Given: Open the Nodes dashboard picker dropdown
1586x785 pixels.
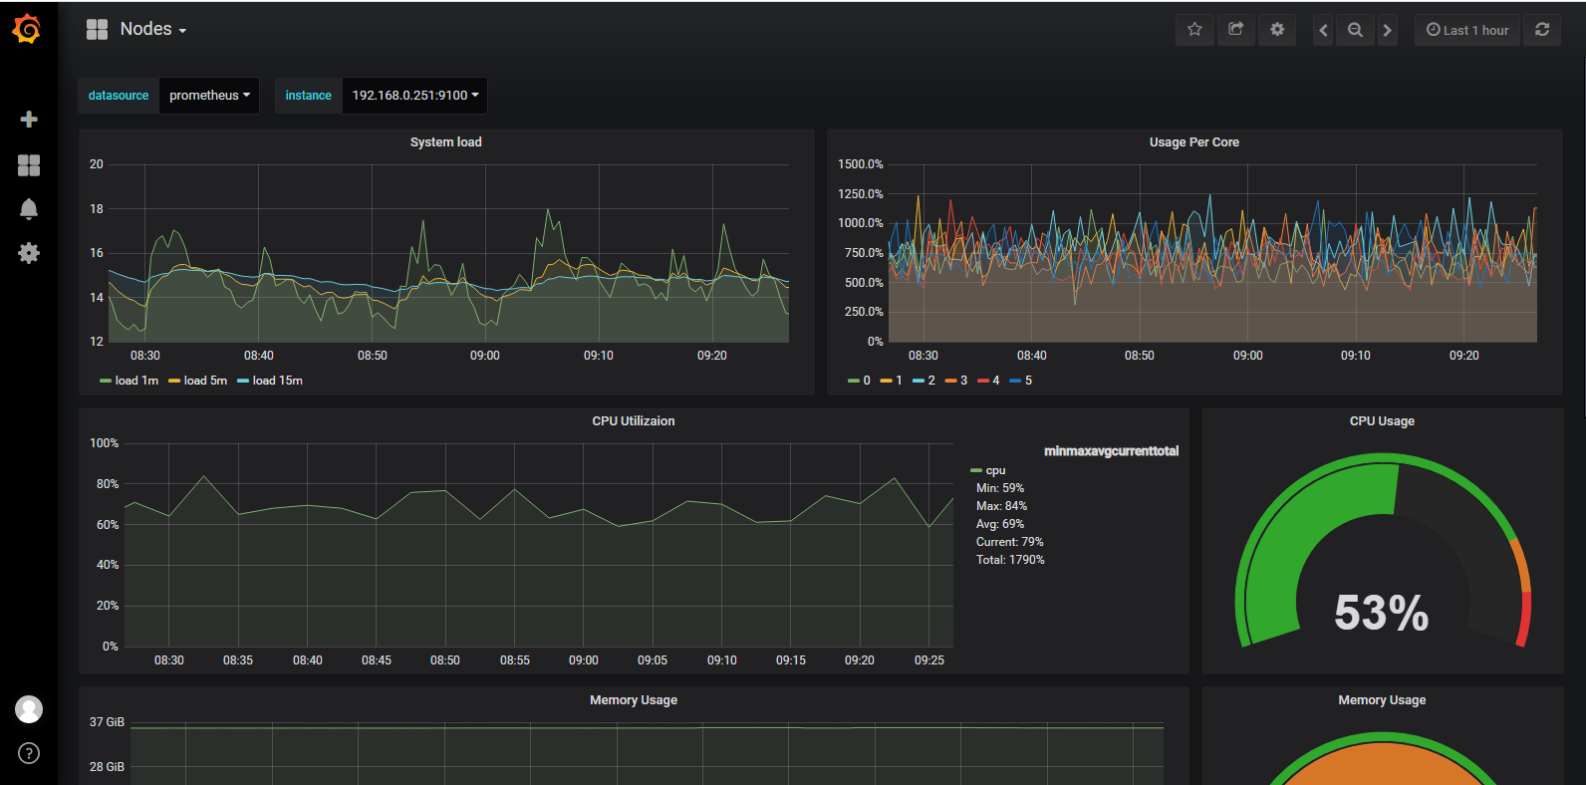Looking at the screenshot, I should tap(153, 30).
